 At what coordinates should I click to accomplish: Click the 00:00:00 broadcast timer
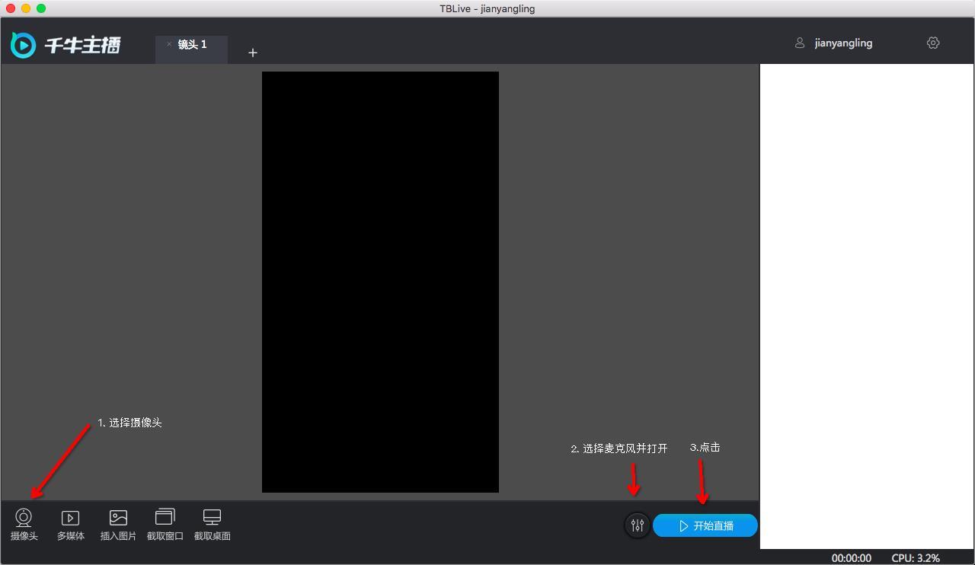[x=851, y=558]
